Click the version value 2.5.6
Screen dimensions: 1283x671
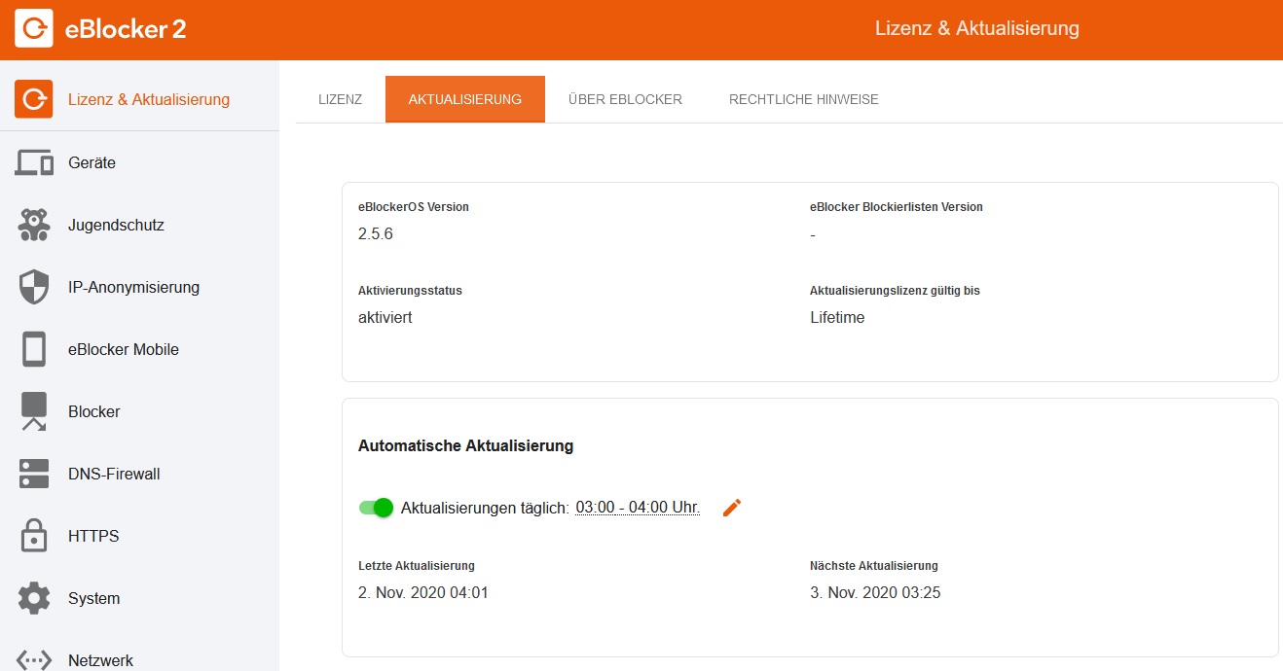pos(376,234)
